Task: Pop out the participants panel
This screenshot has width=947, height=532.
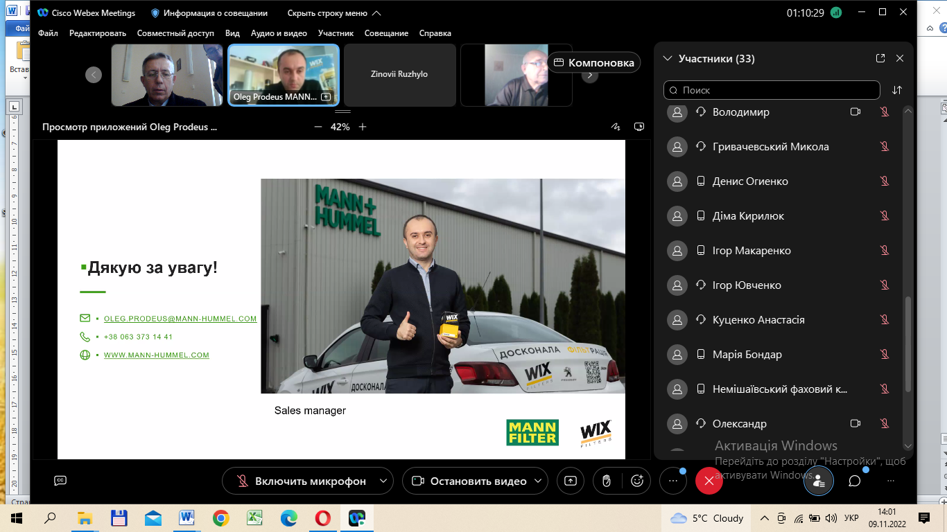Action: coord(880,59)
